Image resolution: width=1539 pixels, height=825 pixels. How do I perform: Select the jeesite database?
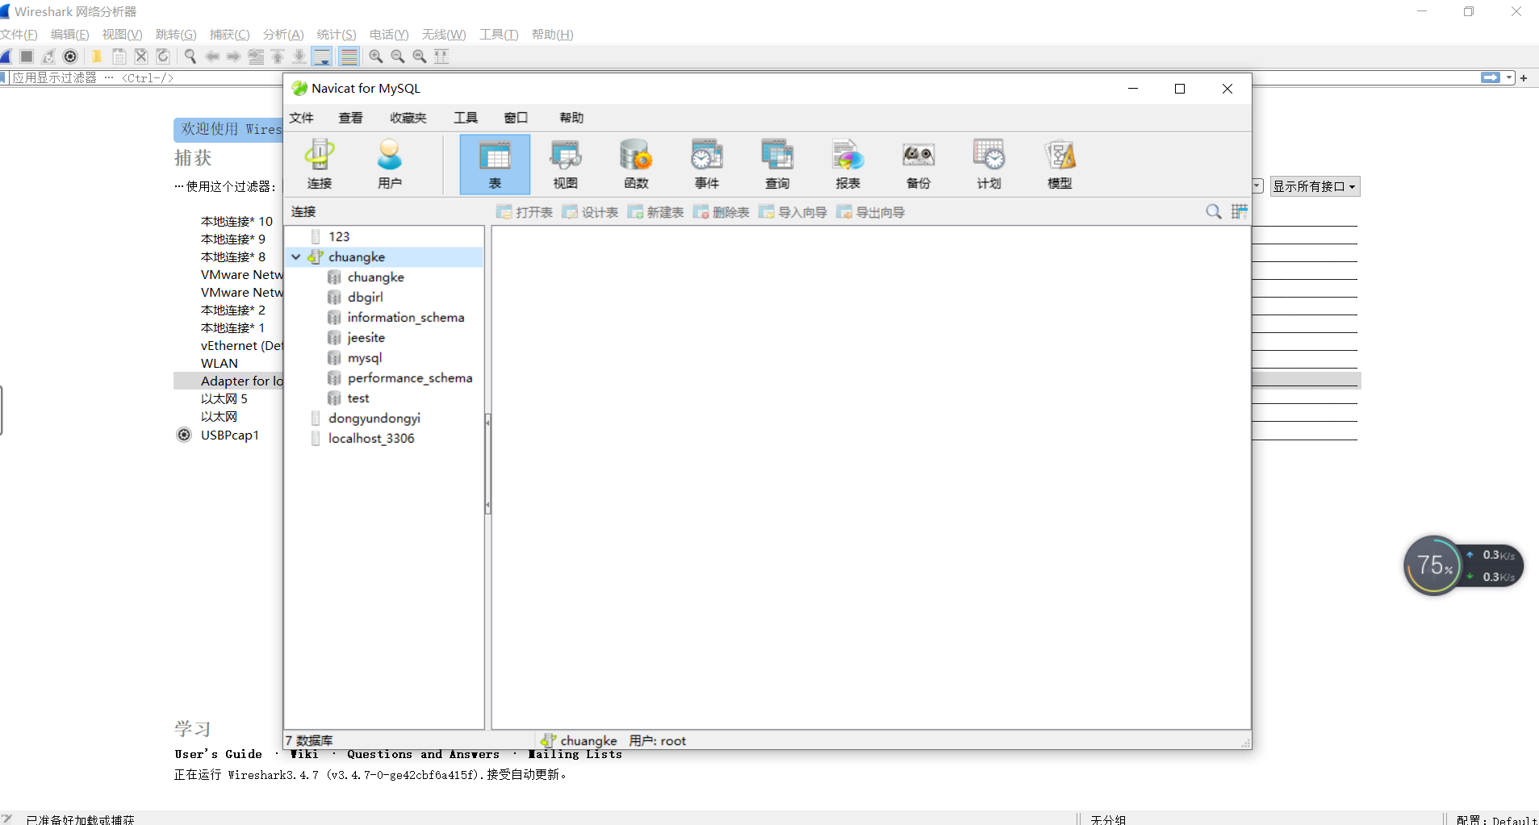pos(366,337)
